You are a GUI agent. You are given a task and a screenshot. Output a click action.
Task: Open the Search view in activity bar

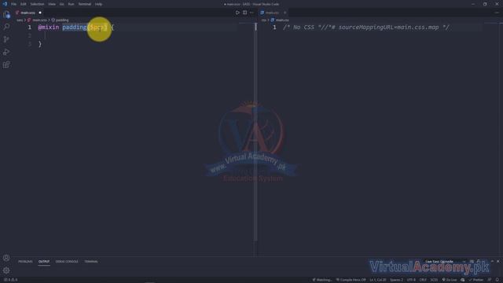[6, 27]
